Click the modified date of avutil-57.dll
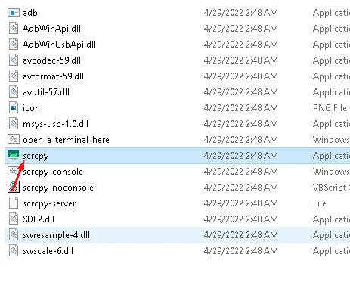Screen dimensions: 350x307 (241, 92)
